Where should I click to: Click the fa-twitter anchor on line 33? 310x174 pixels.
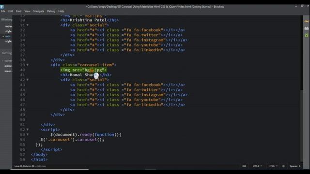(x=126, y=35)
